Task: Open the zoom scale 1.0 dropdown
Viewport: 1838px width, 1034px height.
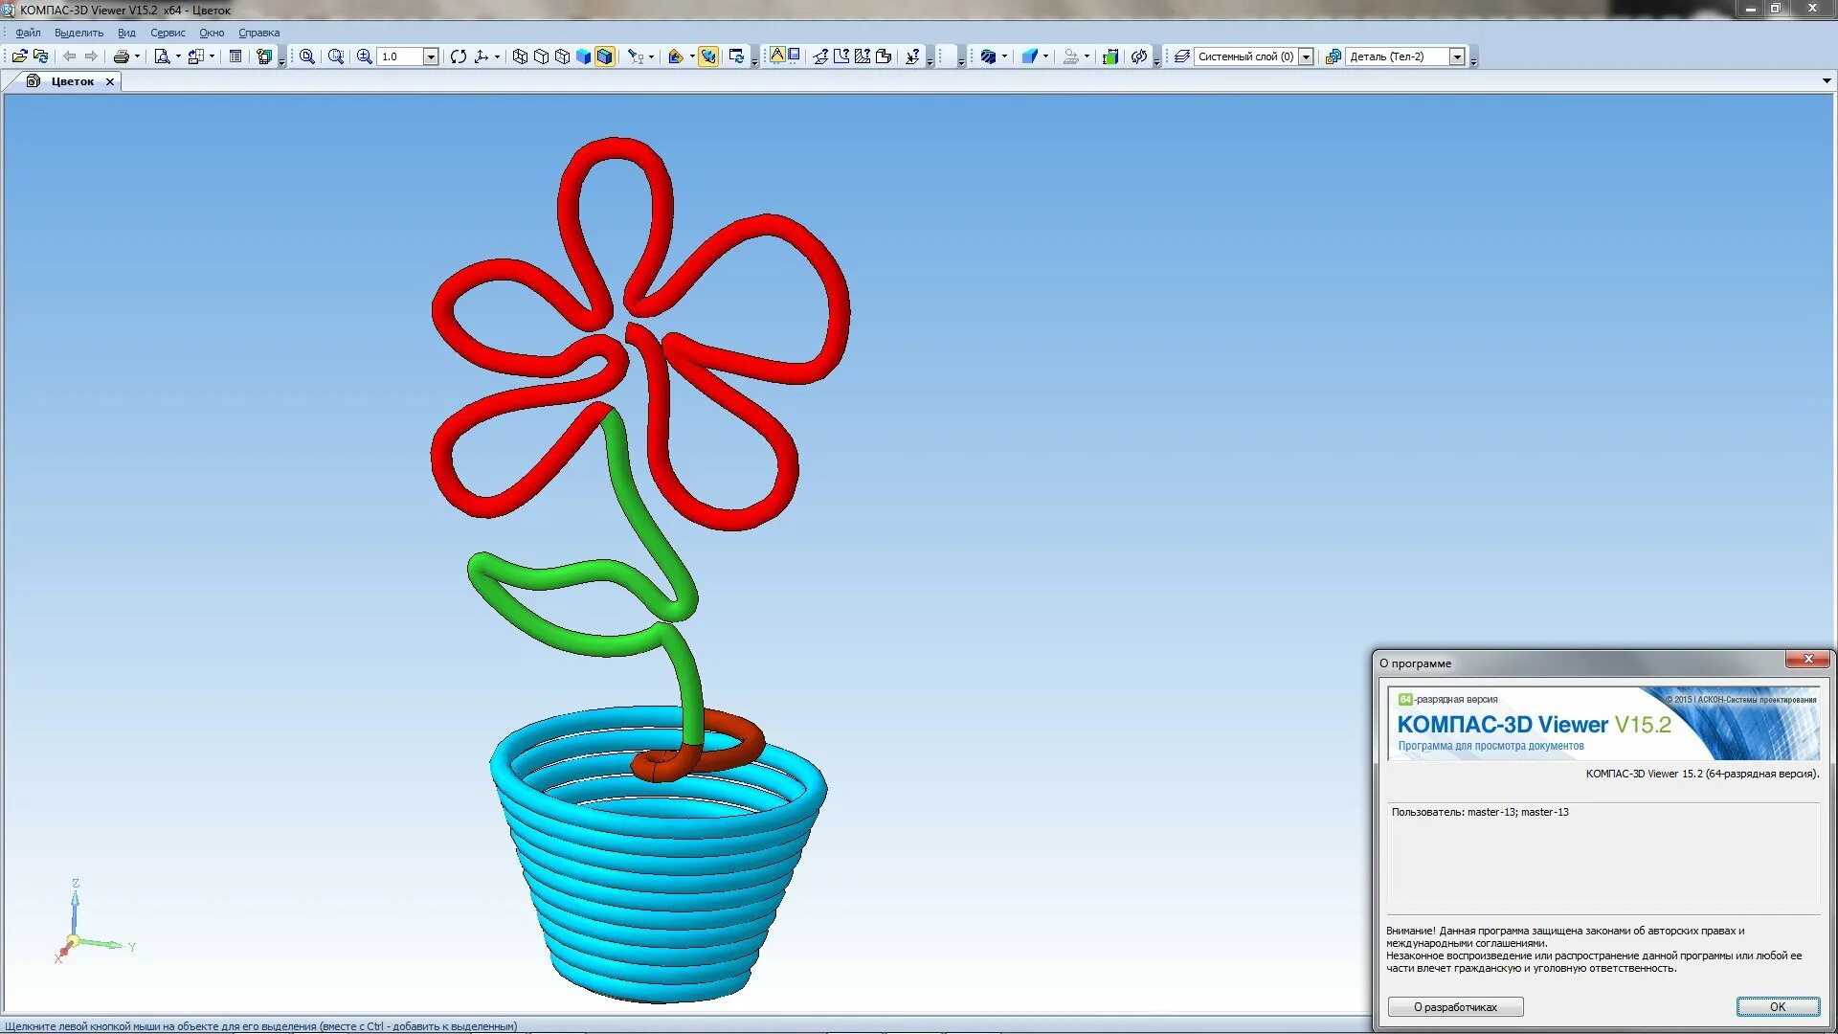Action: 431,56
